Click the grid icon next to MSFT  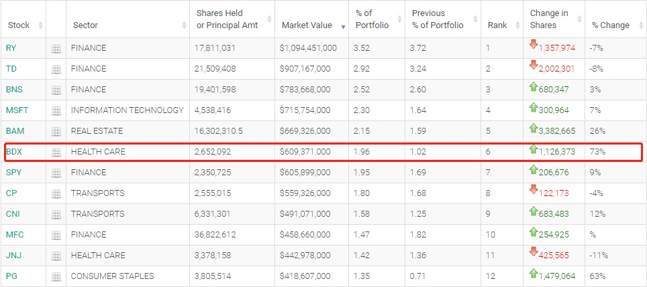tap(56, 111)
